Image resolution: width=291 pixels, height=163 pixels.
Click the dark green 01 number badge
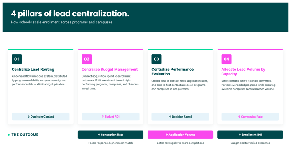(x=17, y=59)
